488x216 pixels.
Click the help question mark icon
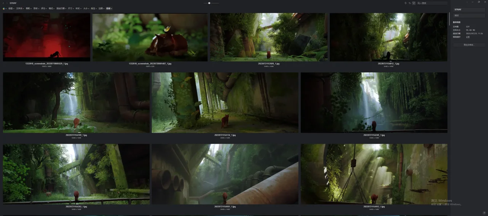[x=484, y=213]
